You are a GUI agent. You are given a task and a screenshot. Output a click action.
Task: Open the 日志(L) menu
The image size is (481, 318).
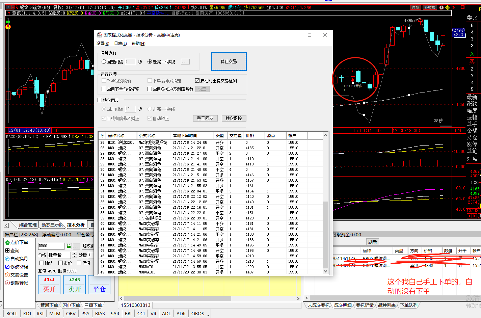point(121,44)
